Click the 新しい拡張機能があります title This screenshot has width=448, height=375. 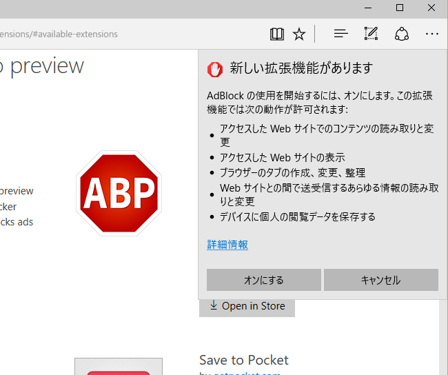301,68
